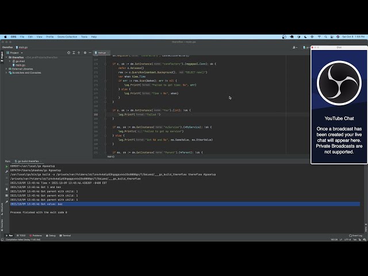Screen dimensions: 368x276
Task: Click the pin tab icon in Run panel
Action: click(6, 202)
